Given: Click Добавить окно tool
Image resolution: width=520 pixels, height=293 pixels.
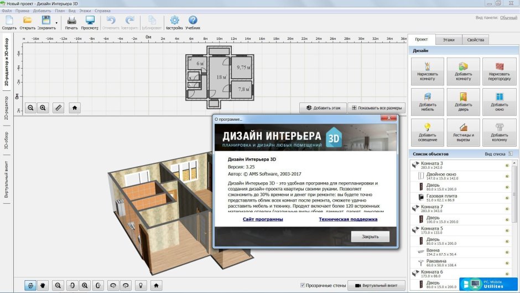Looking at the screenshot, I should 500,102.
